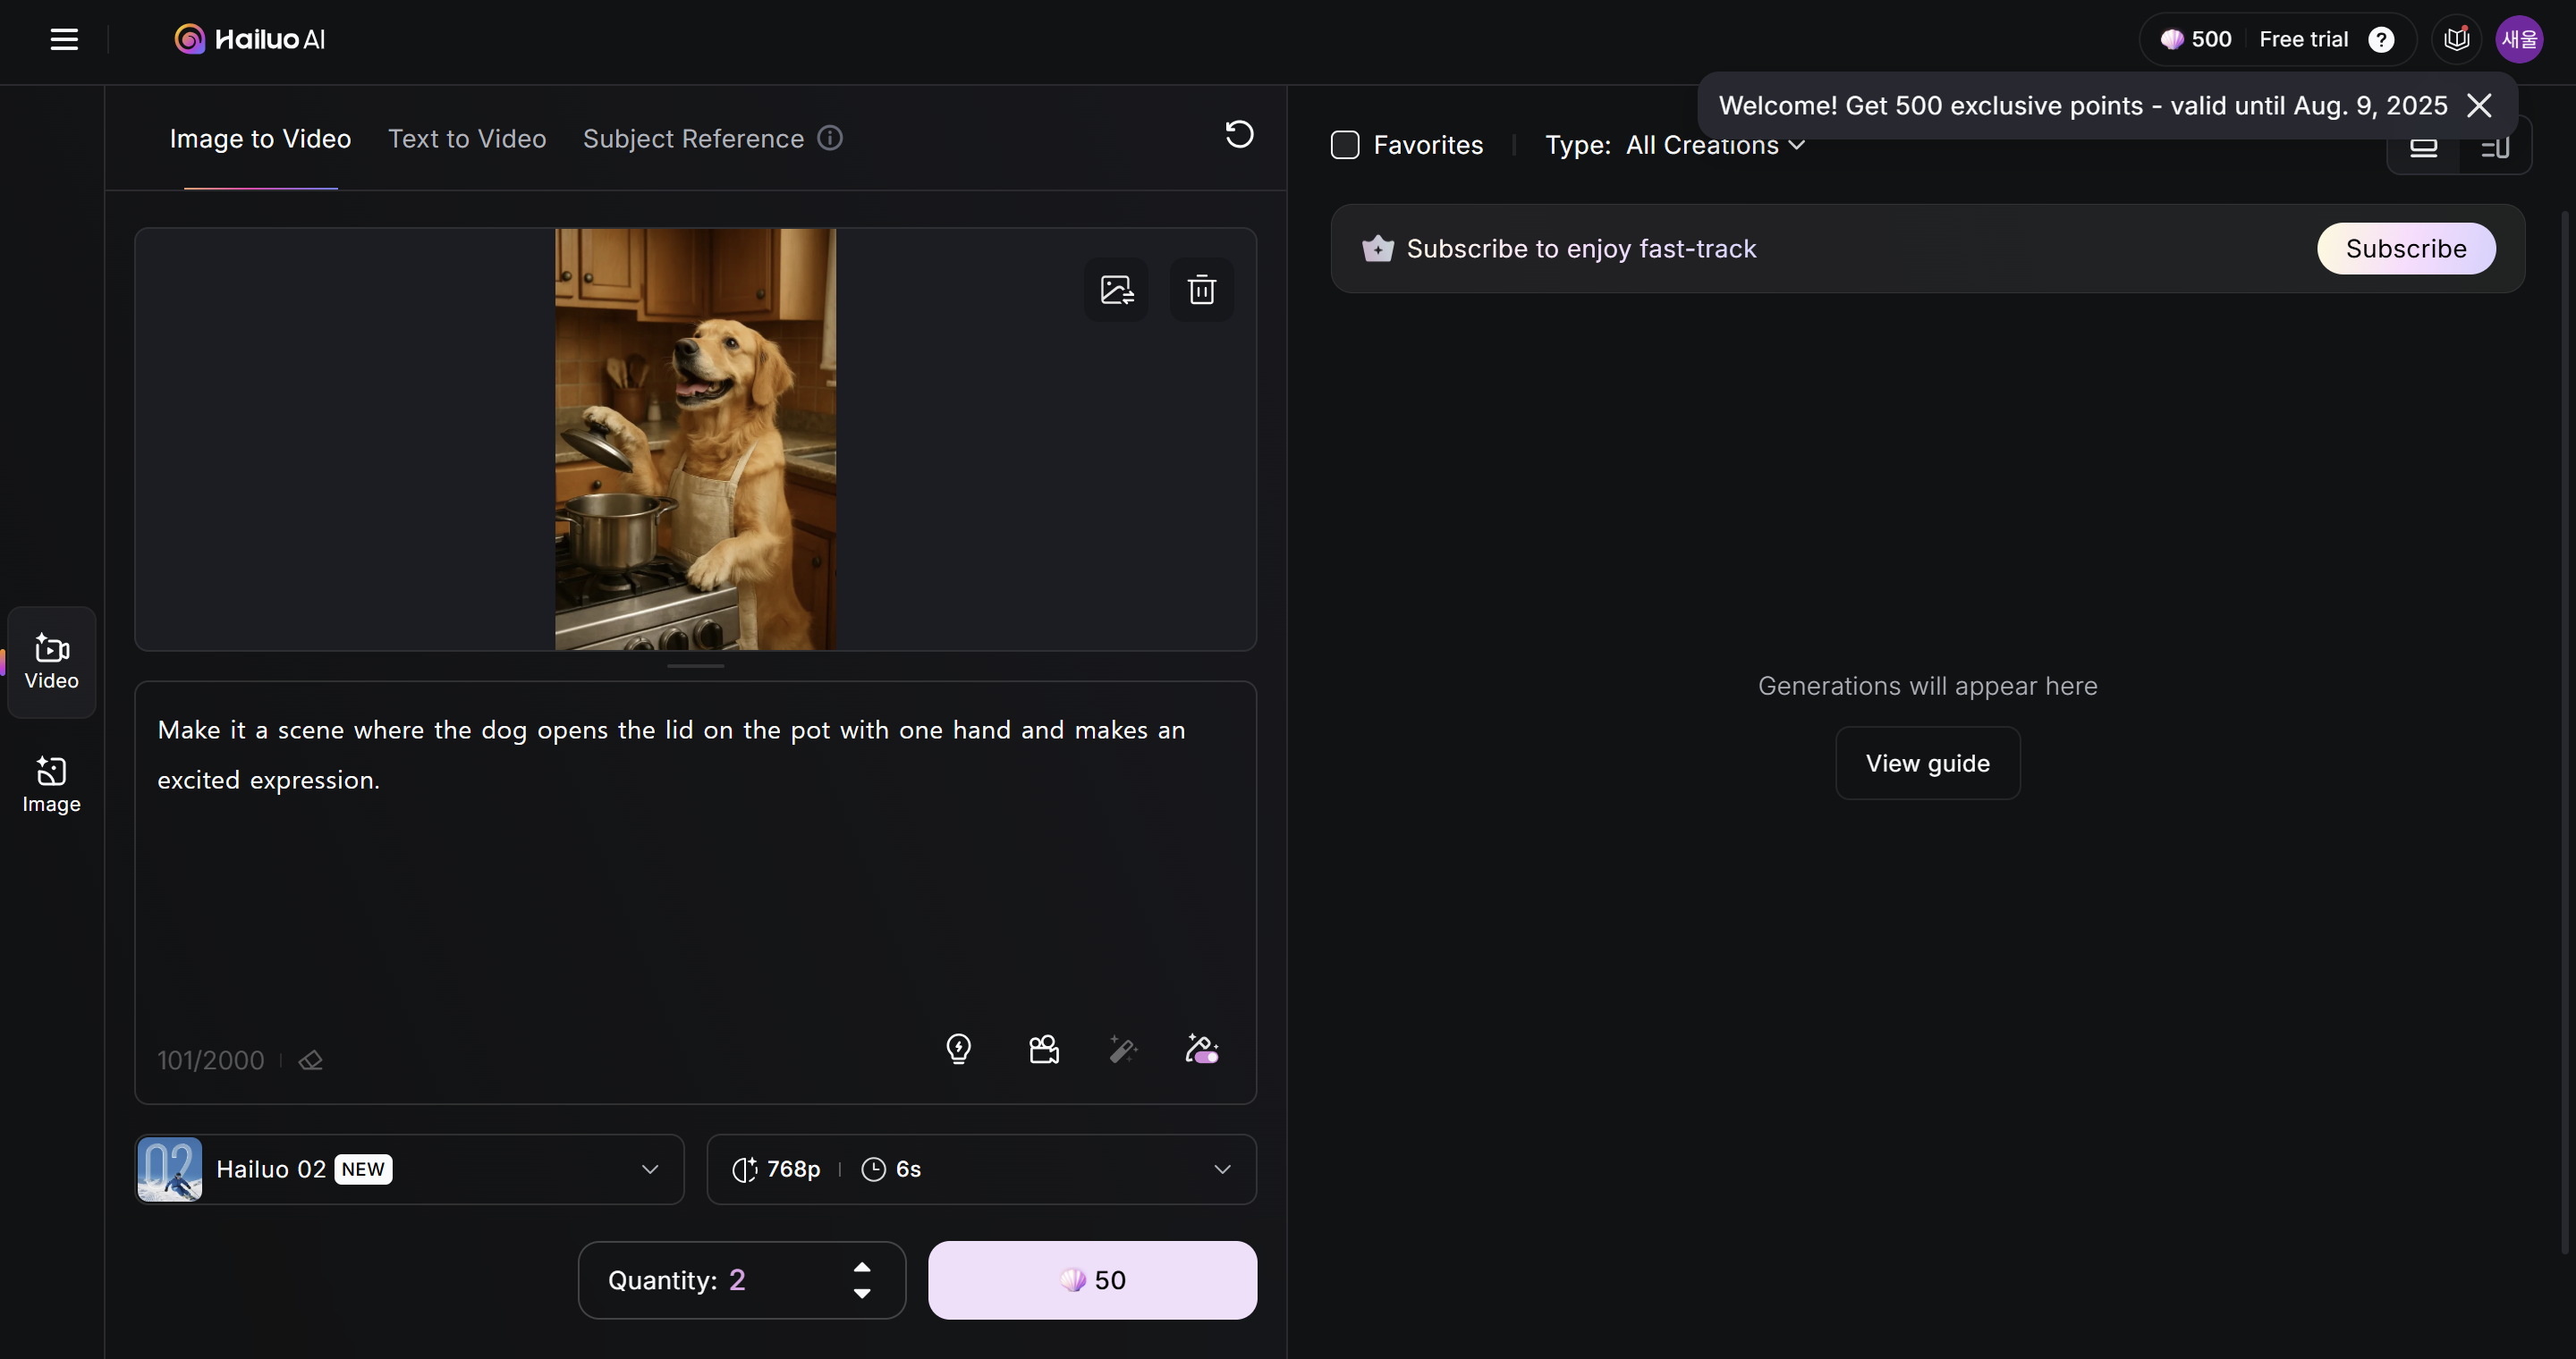Switch to the Subject Reference tab
The width and height of the screenshot is (2576, 1359).
693,139
